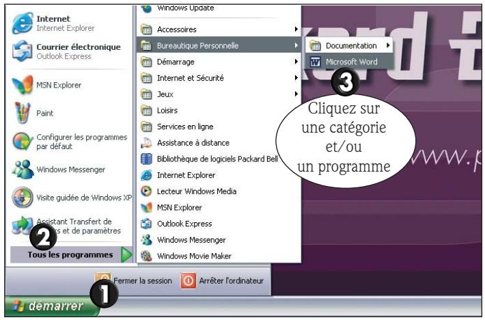Expand Bureautique Personnelle submenu arrow
The height and width of the screenshot is (320, 485).
tap(296, 46)
